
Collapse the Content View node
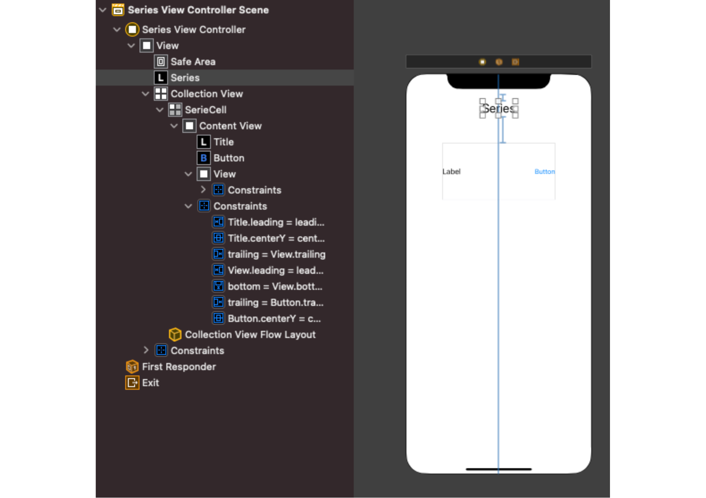click(174, 126)
